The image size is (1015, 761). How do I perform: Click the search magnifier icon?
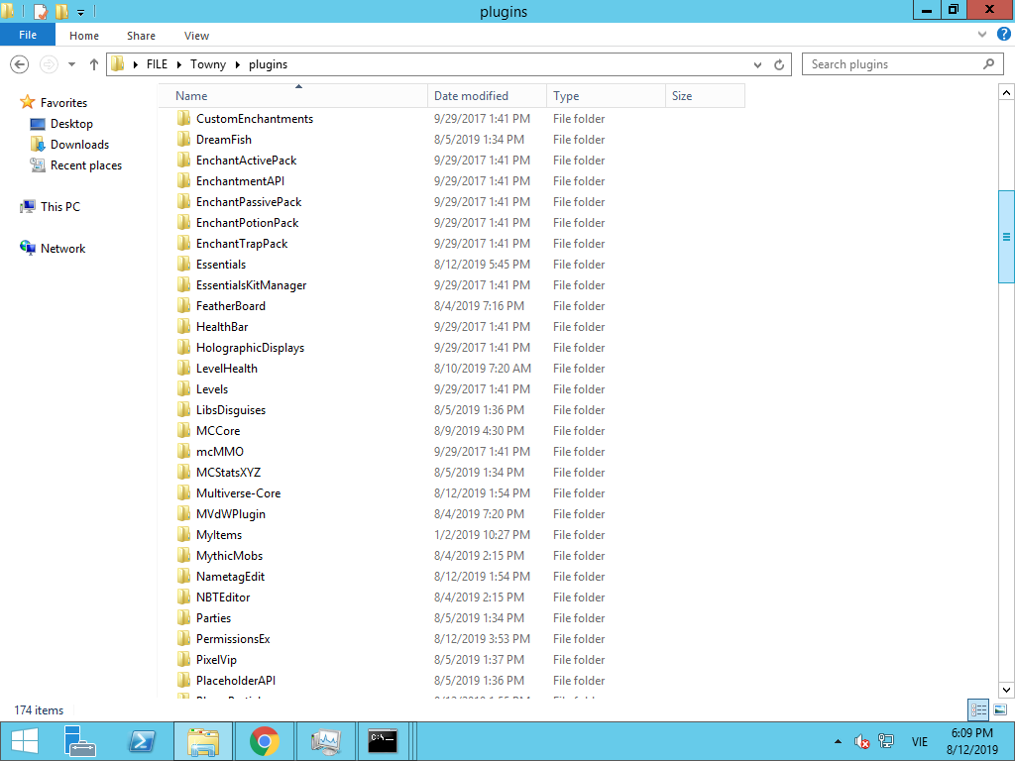[988, 63]
